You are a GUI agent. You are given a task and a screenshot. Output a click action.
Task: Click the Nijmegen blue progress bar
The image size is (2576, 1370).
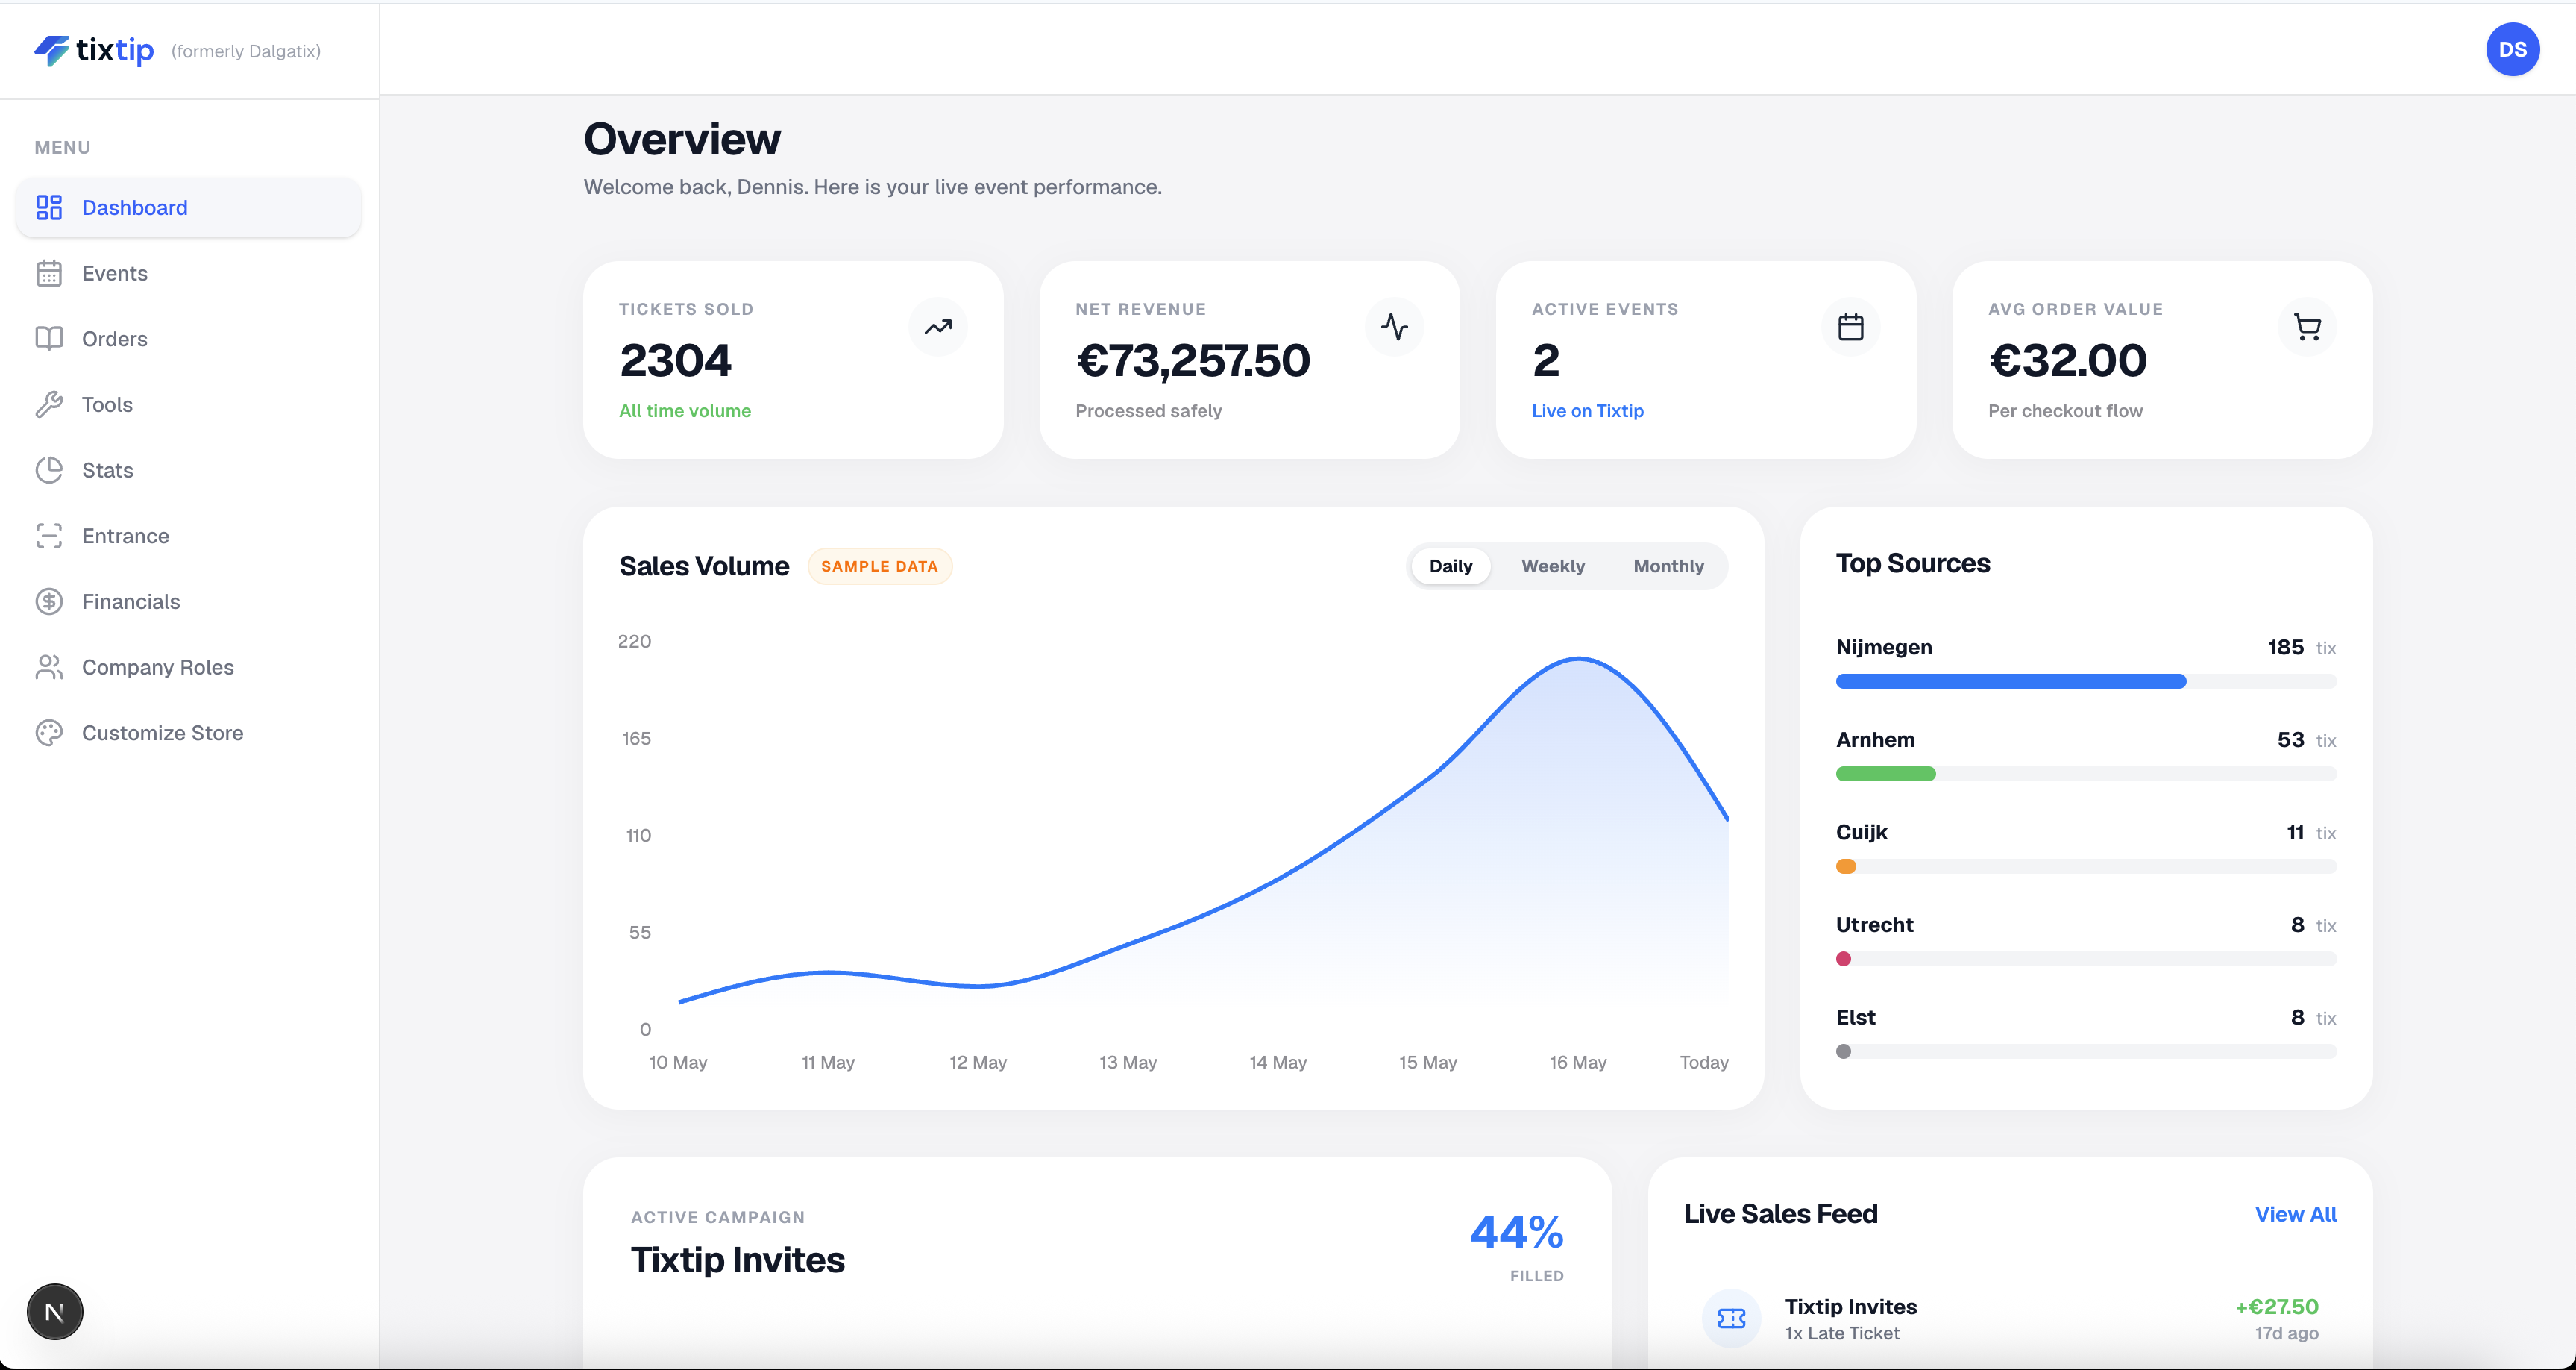click(2010, 681)
